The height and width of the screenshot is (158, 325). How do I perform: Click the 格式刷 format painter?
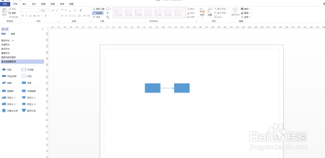(13, 17)
